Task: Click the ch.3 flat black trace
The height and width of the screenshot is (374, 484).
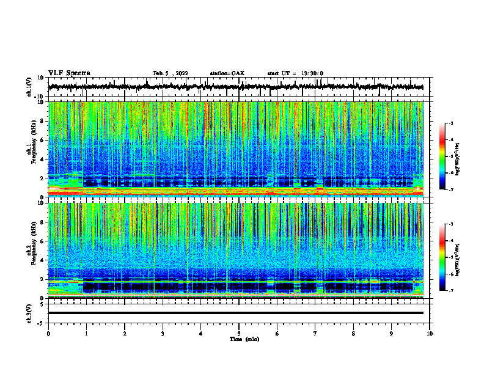Action: tap(236, 313)
